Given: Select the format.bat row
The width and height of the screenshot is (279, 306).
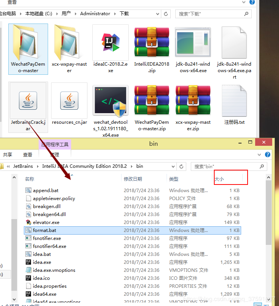Looking at the screenshot, I should (132, 230).
